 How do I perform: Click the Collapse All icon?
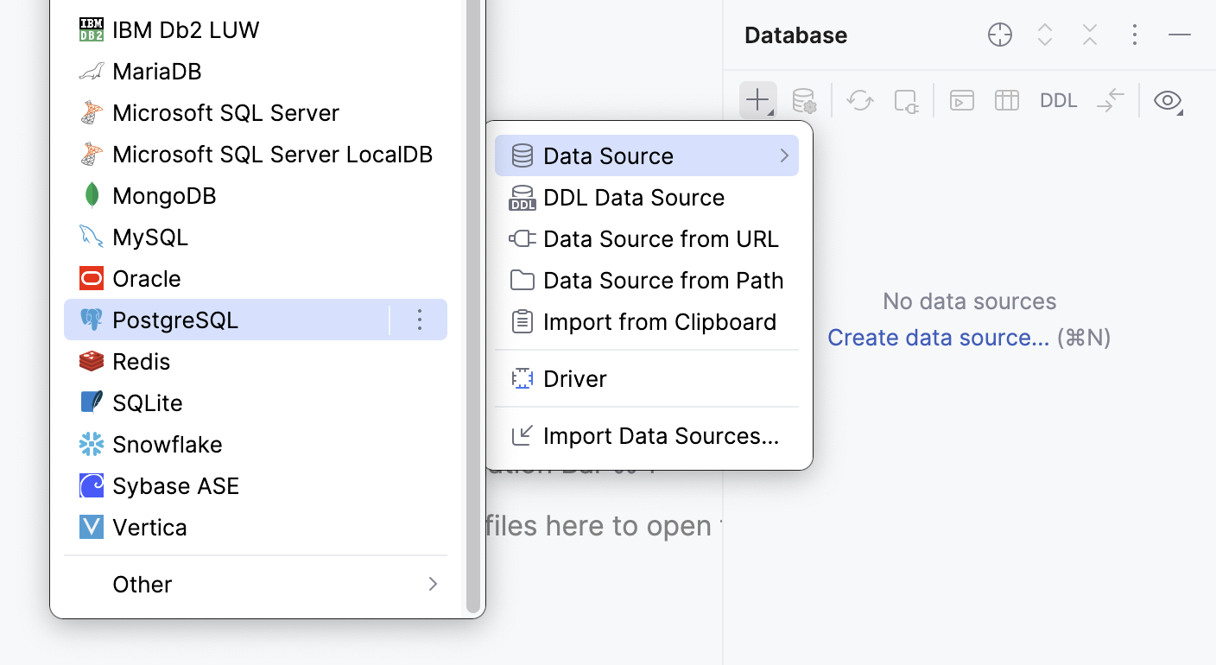(1089, 35)
